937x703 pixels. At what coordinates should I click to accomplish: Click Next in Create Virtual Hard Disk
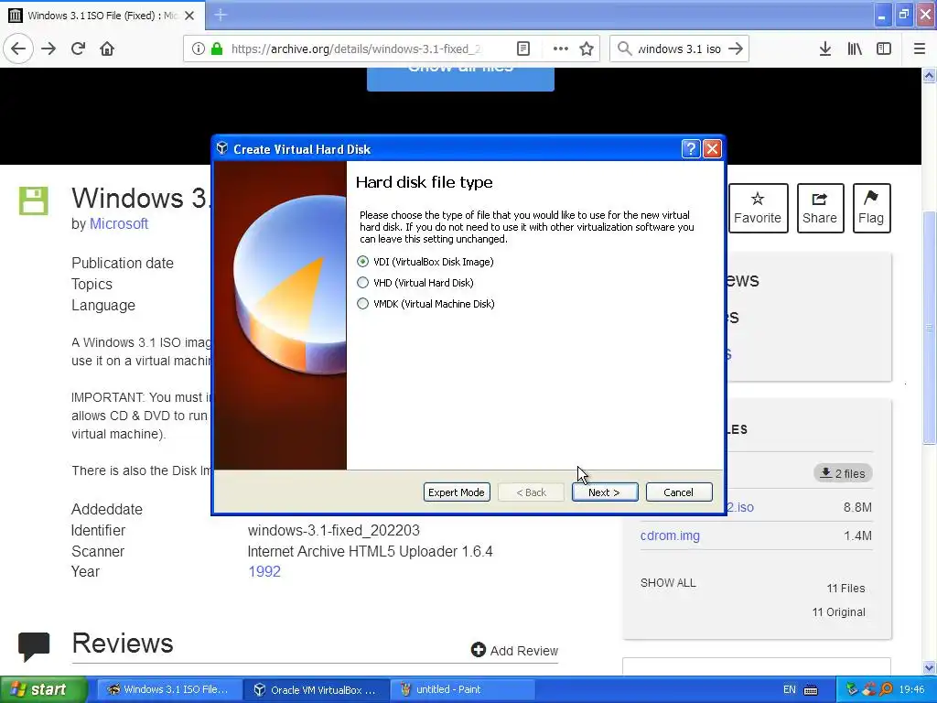click(x=605, y=492)
